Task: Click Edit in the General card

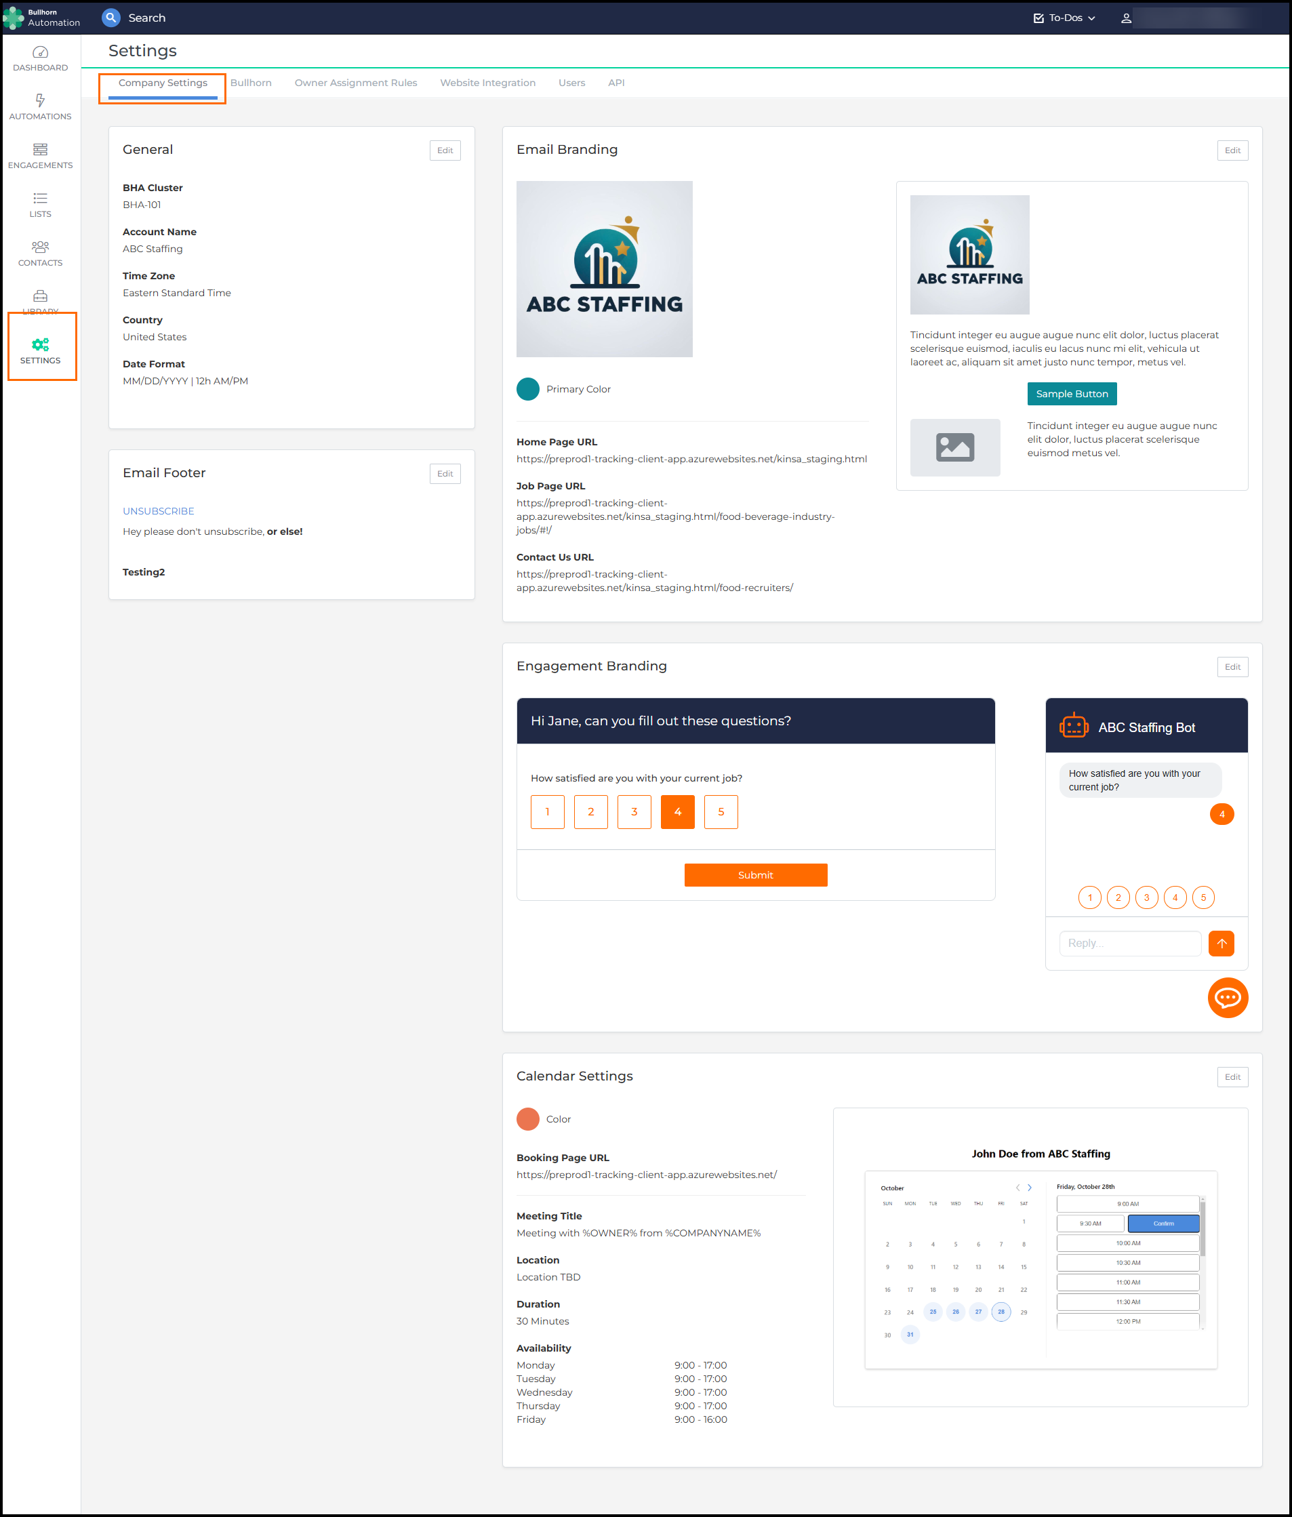Action: (x=444, y=150)
